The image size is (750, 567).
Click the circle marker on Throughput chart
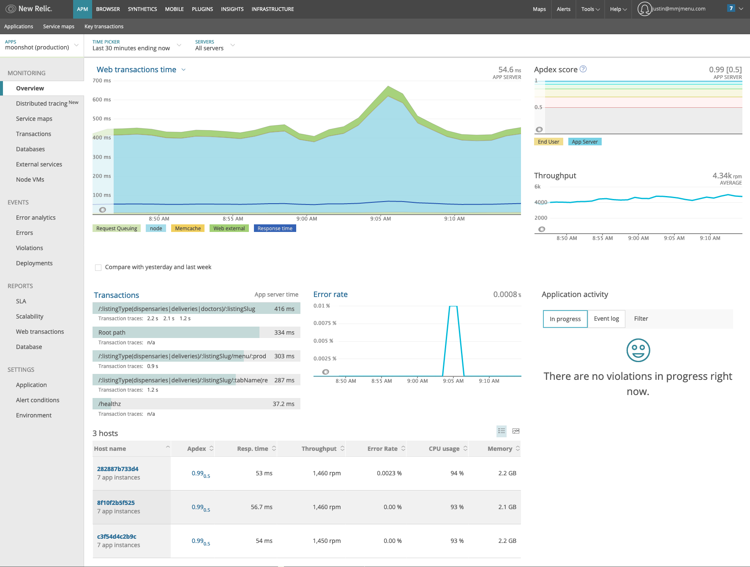click(542, 229)
